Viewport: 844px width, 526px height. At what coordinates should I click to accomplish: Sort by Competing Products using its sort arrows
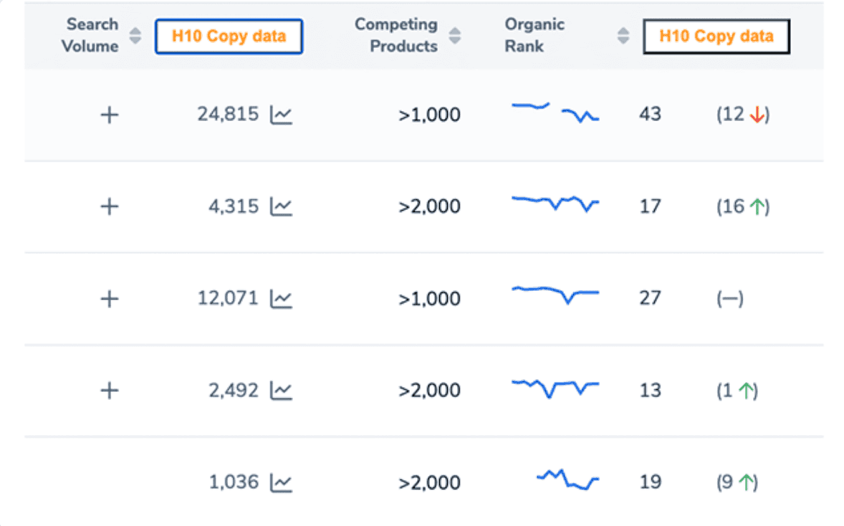[x=454, y=36]
